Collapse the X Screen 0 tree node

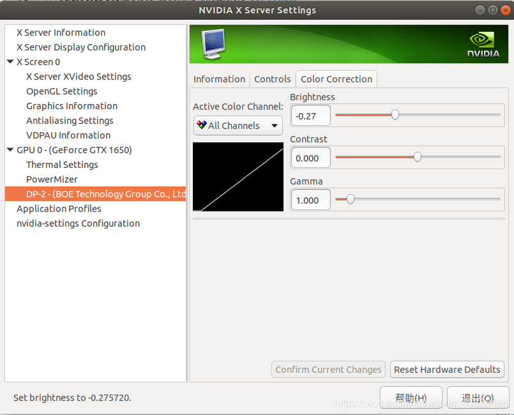click(x=10, y=62)
